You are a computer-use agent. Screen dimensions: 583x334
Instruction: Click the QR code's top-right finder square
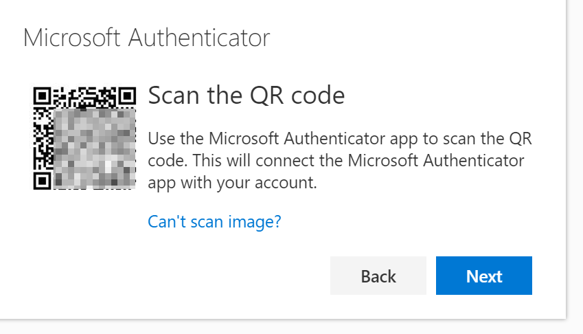127,96
